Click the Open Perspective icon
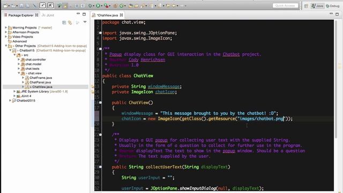Screen dimensions: 343x193 point(306,6)
